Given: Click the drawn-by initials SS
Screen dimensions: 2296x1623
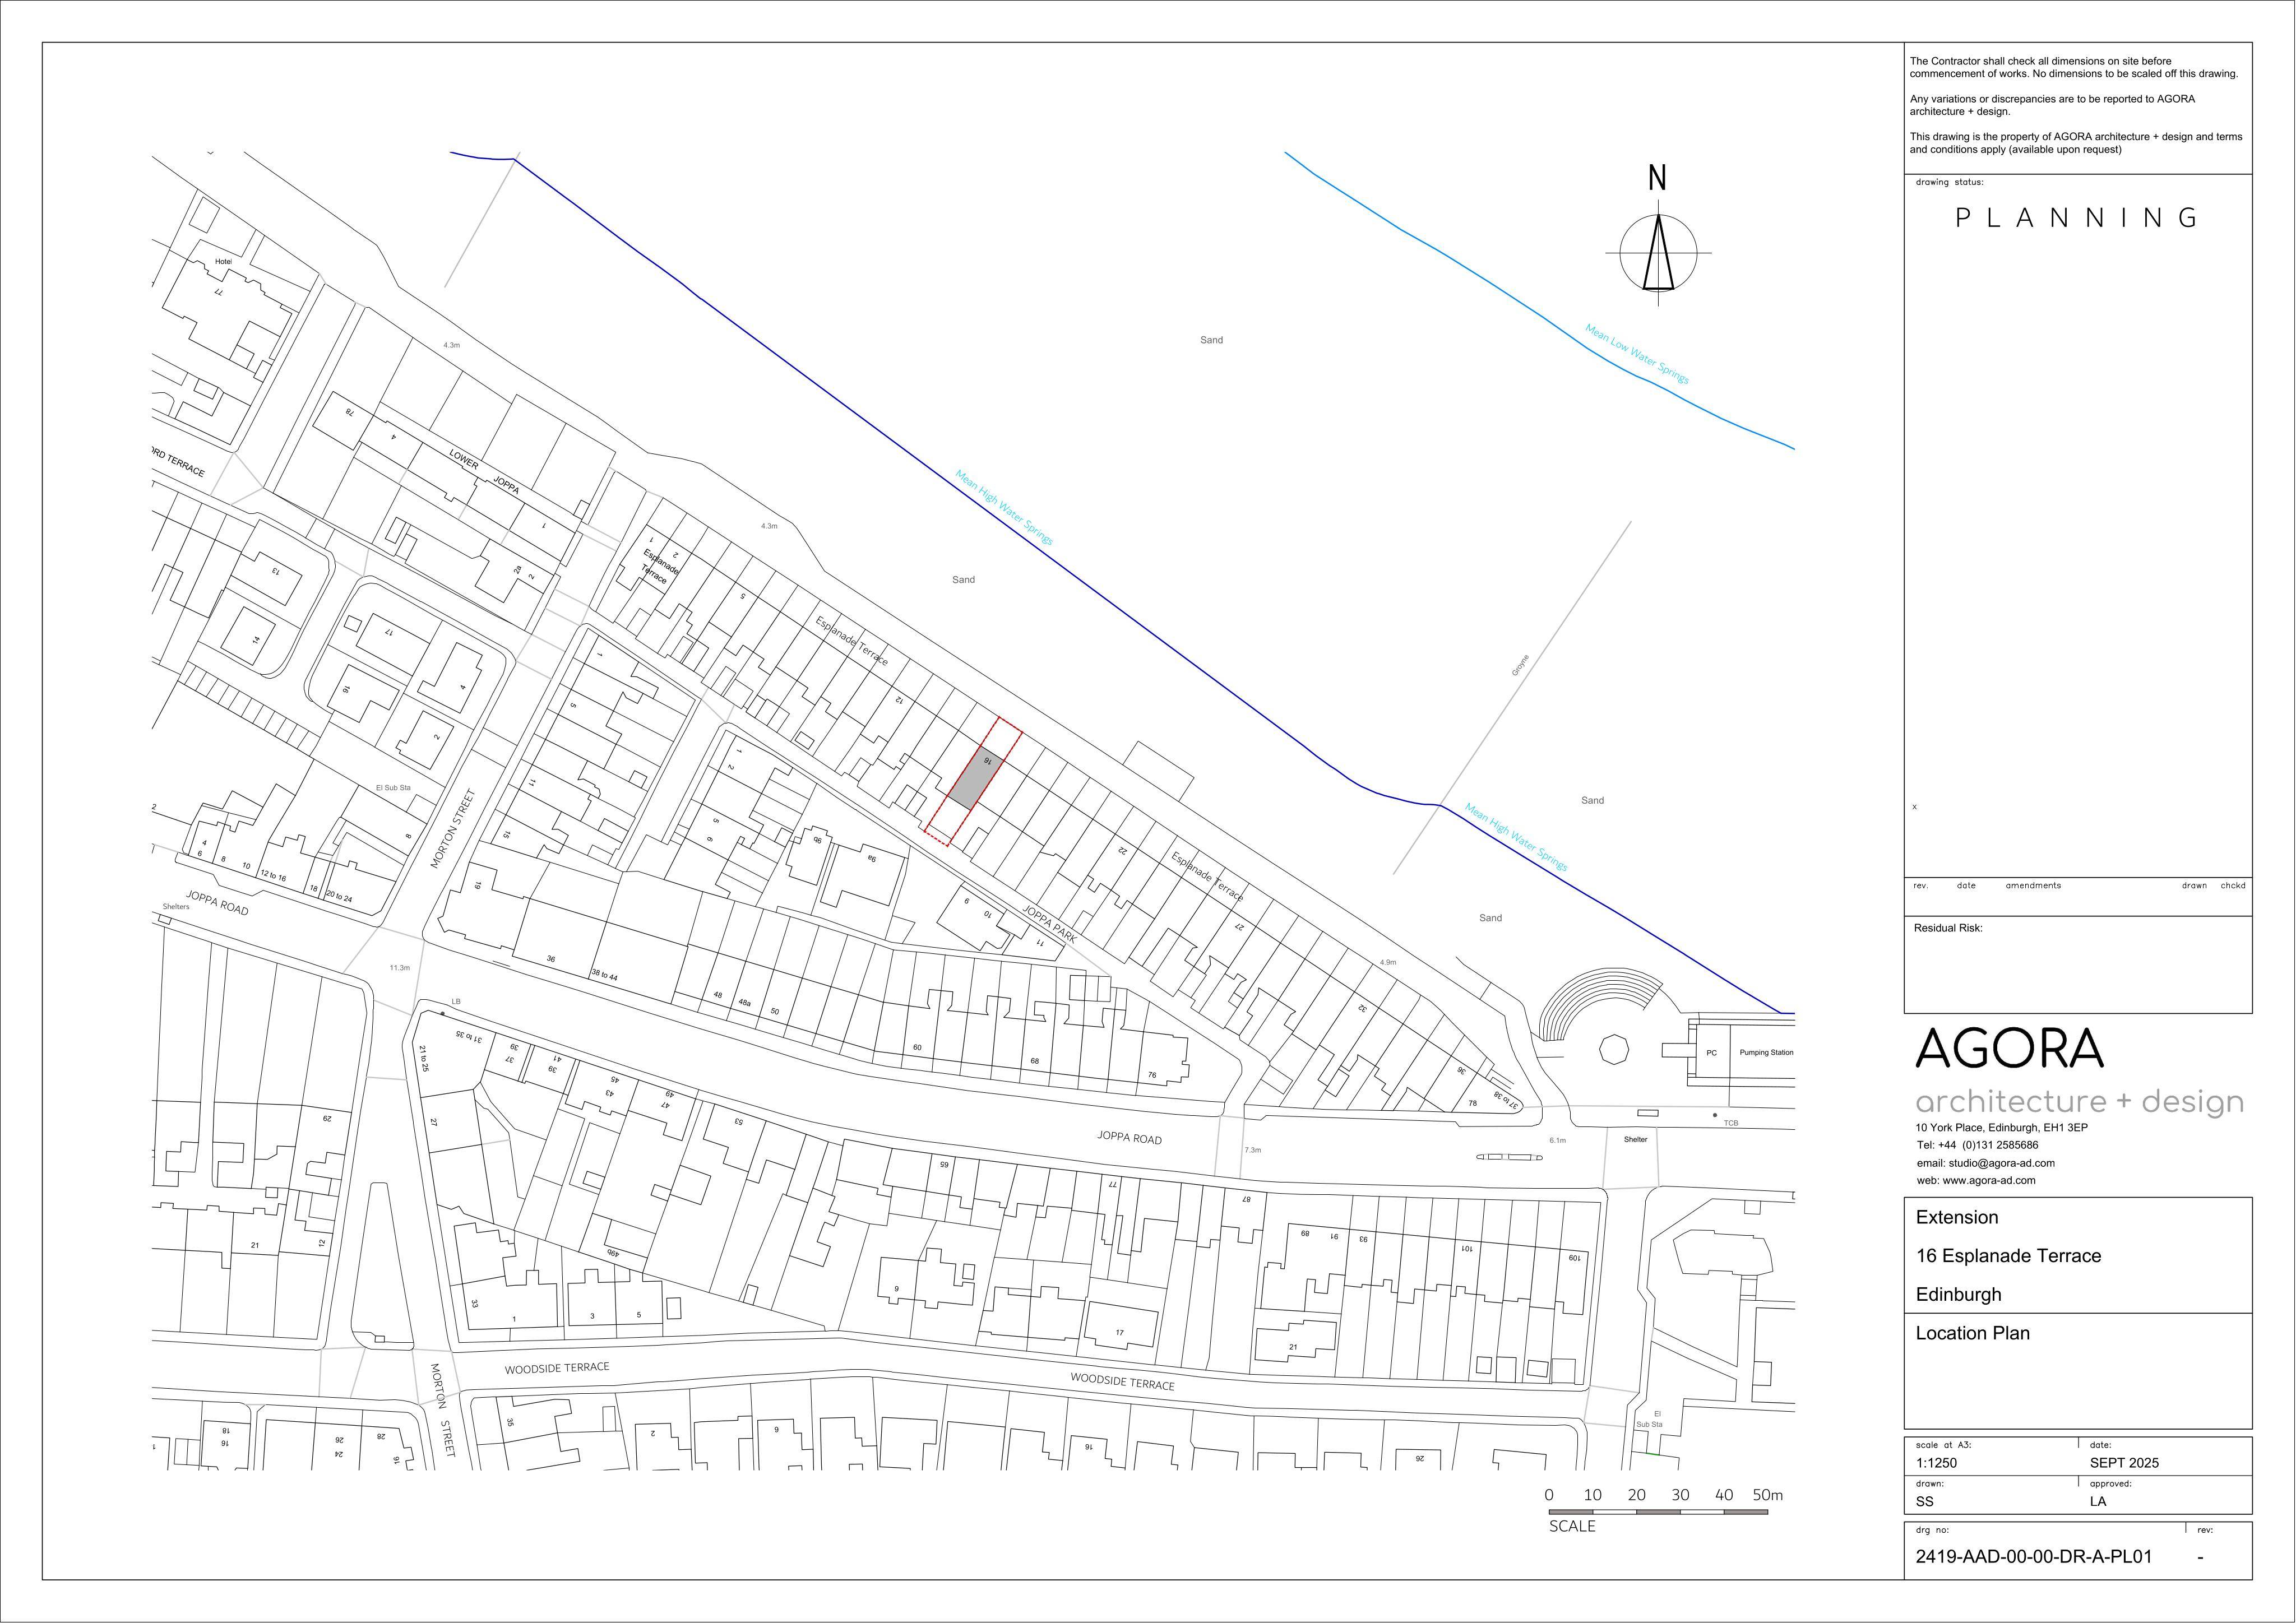Looking at the screenshot, I should tap(1925, 1501).
